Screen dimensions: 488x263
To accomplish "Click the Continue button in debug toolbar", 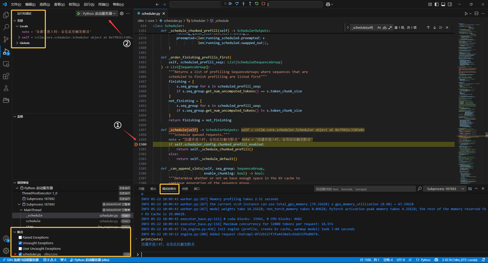I will point(230,4).
